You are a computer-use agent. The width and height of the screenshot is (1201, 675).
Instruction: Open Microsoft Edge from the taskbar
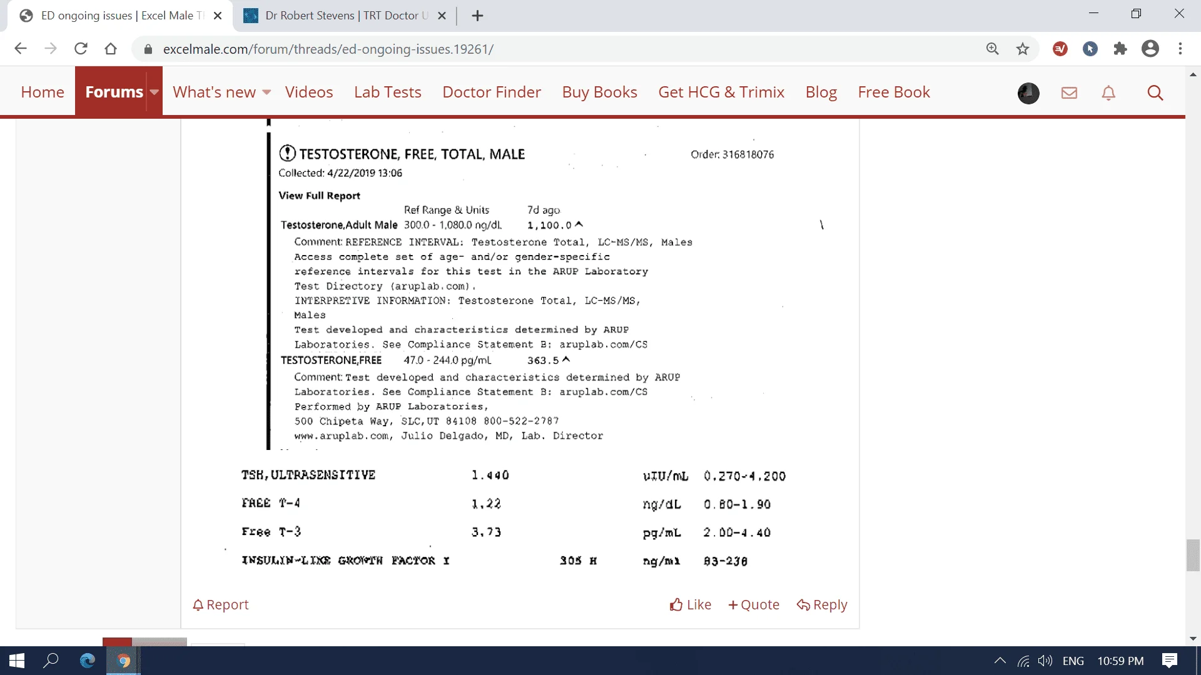[x=88, y=661]
